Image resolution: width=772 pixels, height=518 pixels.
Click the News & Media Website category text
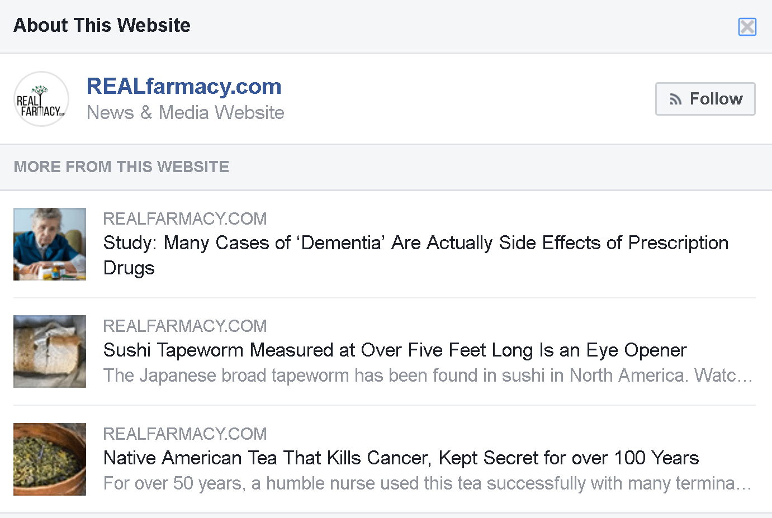pos(185,113)
